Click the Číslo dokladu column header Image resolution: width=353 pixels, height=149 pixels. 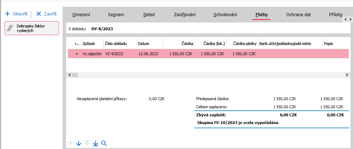tap(115, 44)
